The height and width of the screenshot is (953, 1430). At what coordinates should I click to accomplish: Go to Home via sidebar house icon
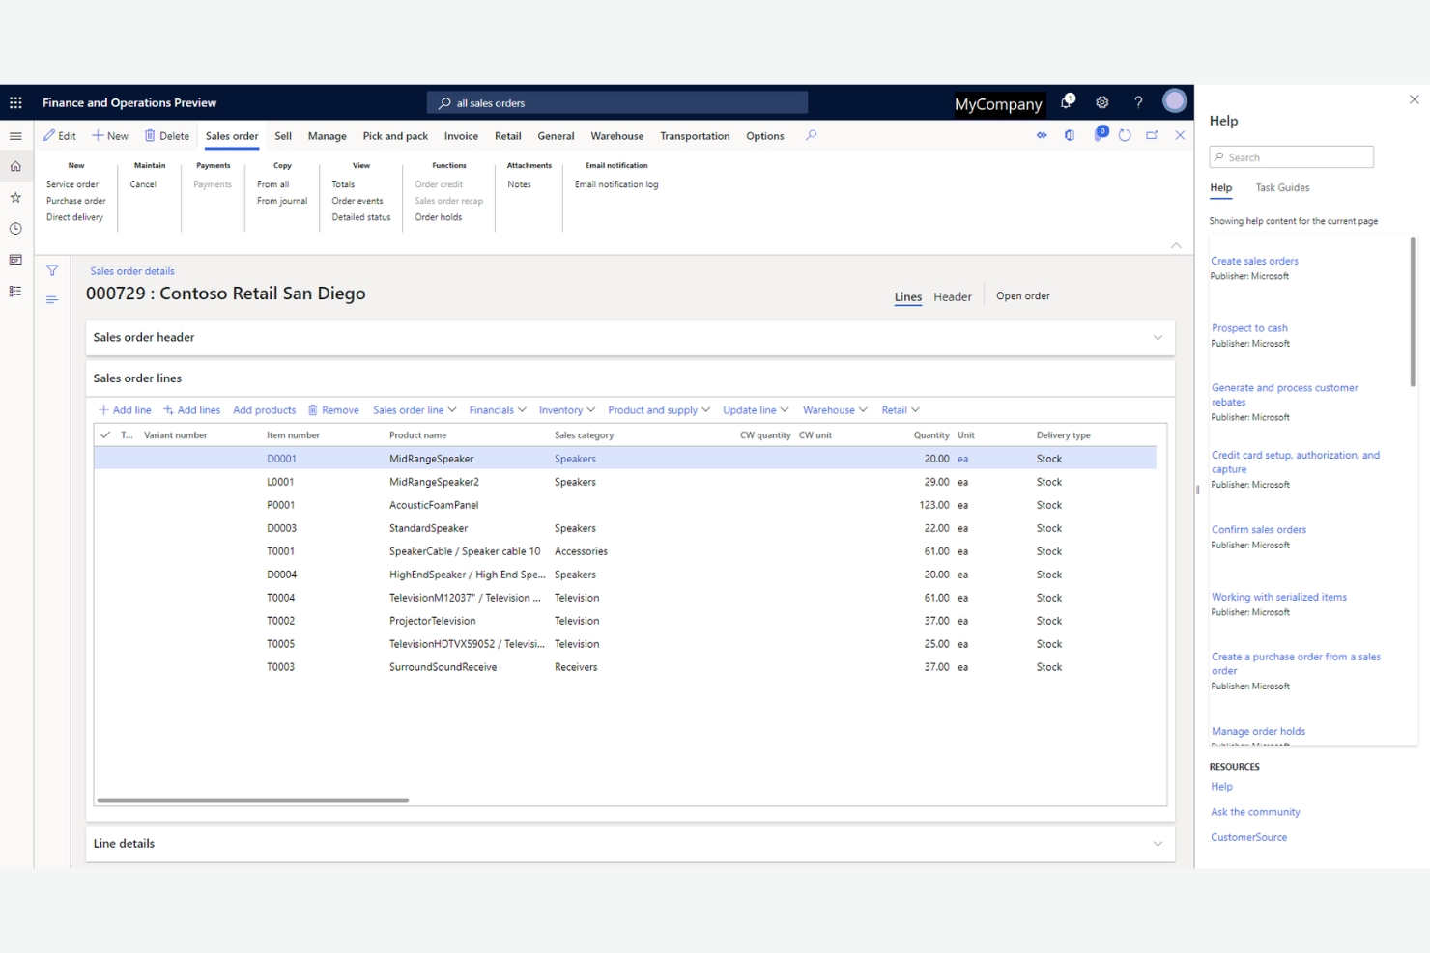[x=15, y=166]
